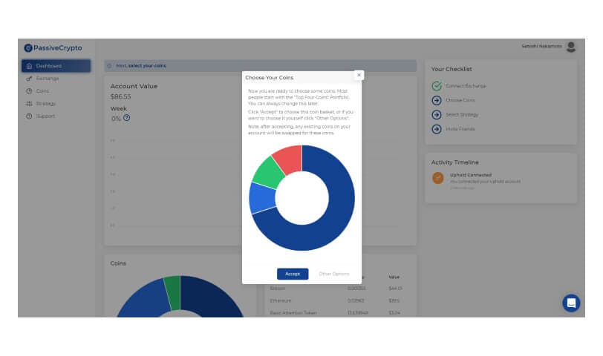Click the Account Value $86.55 amount
The width and height of the screenshot is (603, 356).
tap(120, 96)
